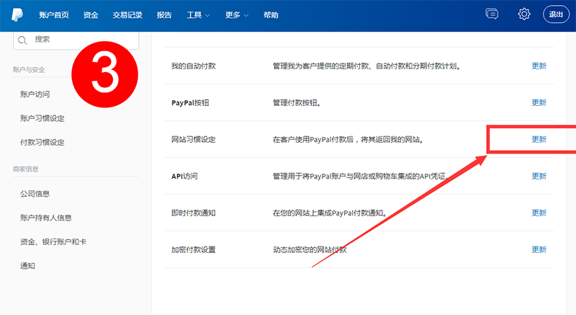This screenshot has width=576, height=315.
Task: Select 资金 in top navigation
Action: tap(91, 14)
